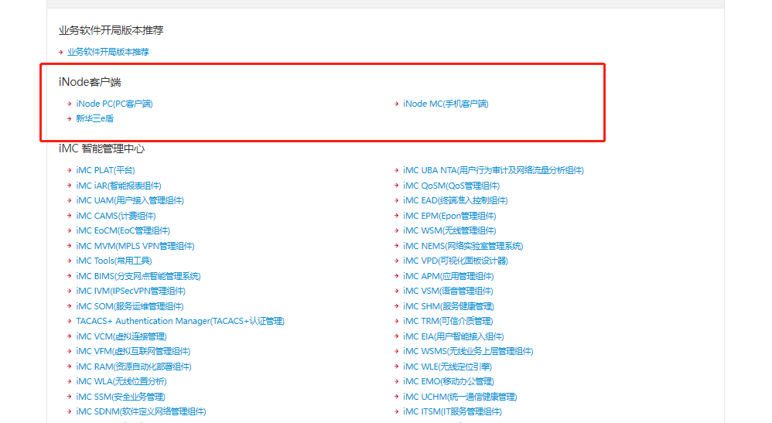Open iMC ITSM(IT服务管理组件) link
This screenshot has width=772, height=423.
453,411
